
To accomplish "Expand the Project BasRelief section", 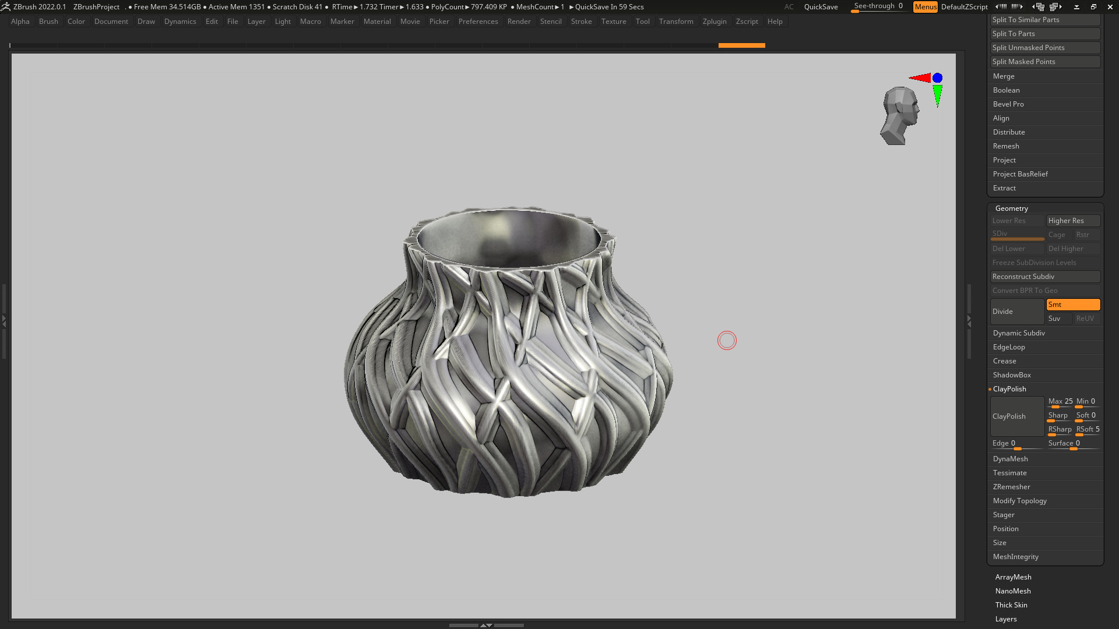I will (x=1020, y=174).
